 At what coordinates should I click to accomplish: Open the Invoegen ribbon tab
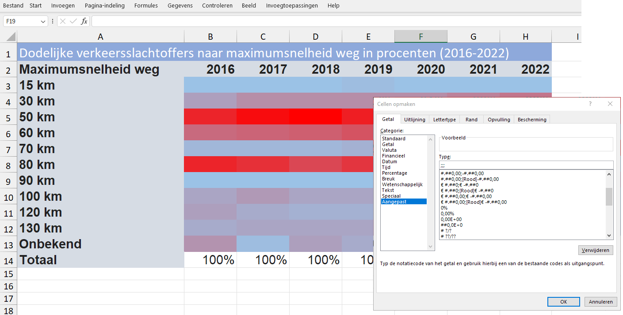pyautogui.click(x=63, y=6)
